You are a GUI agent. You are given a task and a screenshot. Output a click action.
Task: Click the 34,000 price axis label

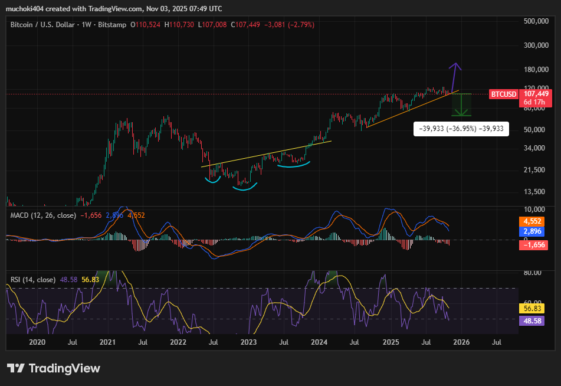point(534,148)
